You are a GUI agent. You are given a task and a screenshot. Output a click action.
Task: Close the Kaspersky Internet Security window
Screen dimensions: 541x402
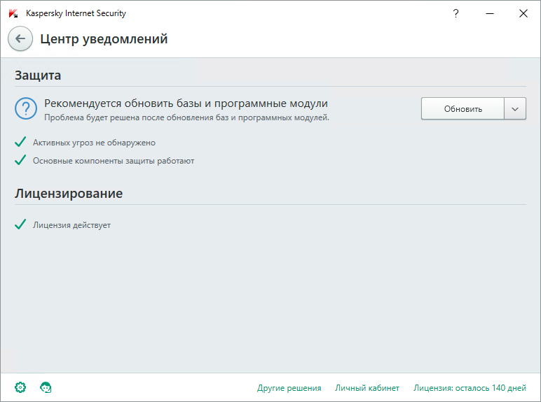coord(523,13)
